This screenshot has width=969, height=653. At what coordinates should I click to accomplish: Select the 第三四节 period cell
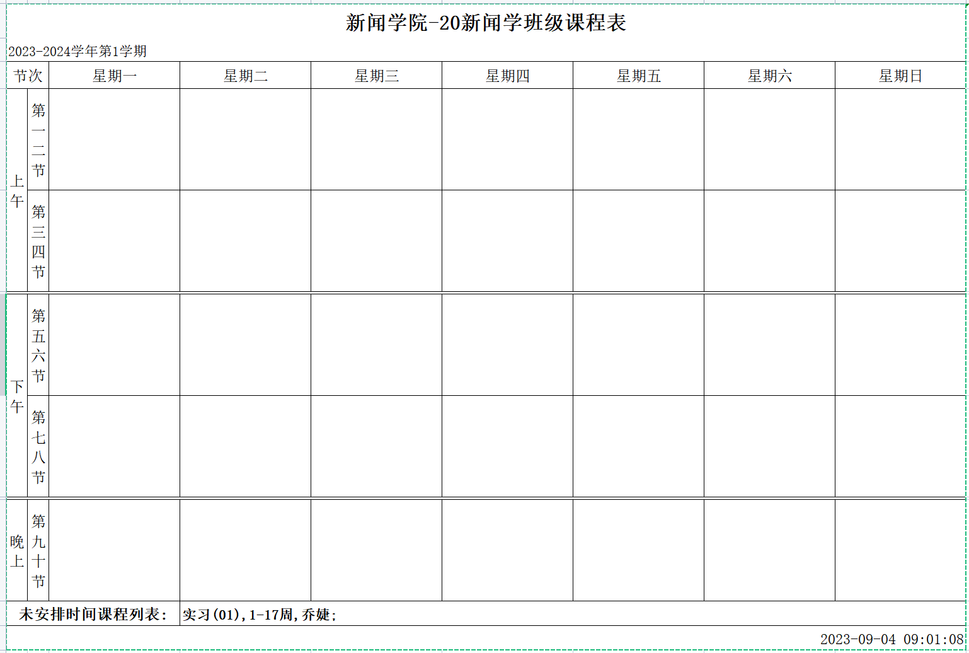click(x=38, y=241)
